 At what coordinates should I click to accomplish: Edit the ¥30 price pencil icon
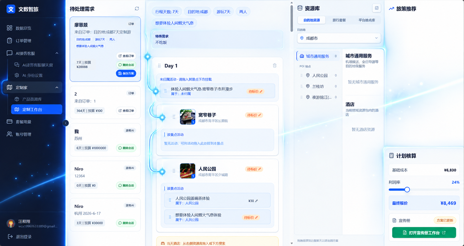click(256, 201)
